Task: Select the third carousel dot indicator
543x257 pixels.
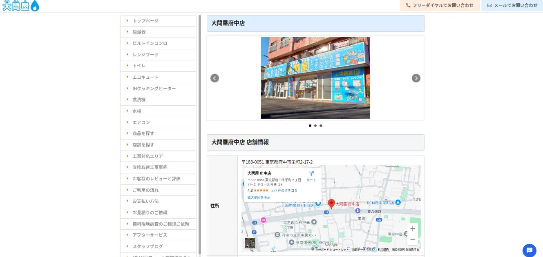Action: tap(321, 126)
